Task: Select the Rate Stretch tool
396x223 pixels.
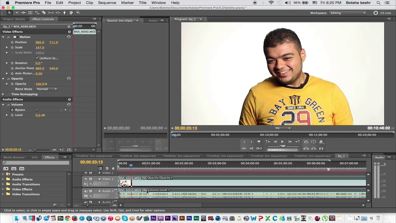Action: tap(37, 13)
